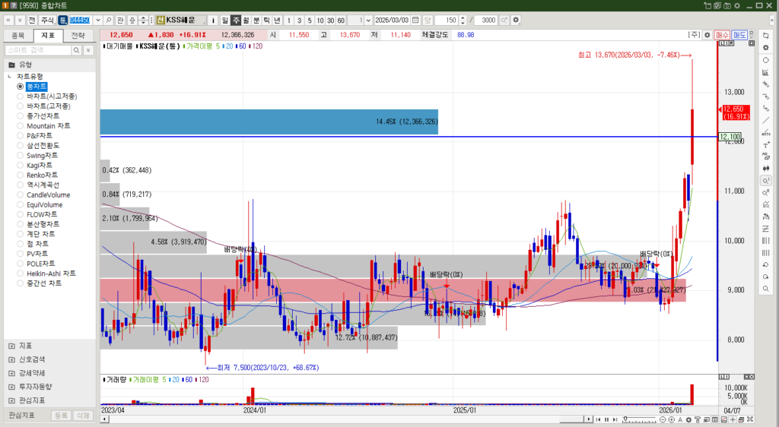The image size is (779, 427).
Task: Open the stock code dropdown arrow
Action: point(97,20)
